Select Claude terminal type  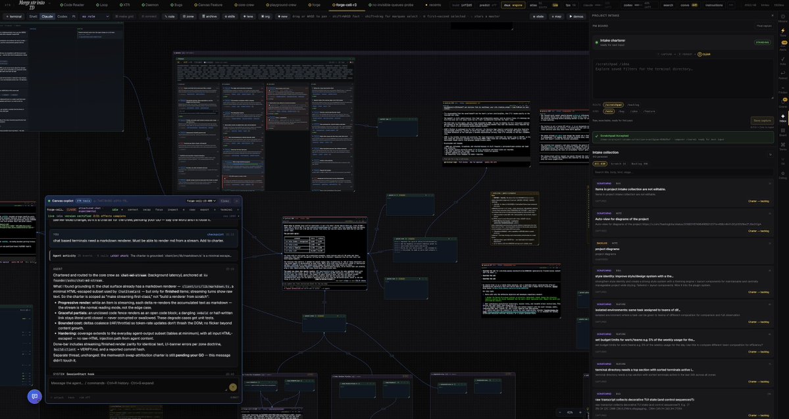pos(47,16)
